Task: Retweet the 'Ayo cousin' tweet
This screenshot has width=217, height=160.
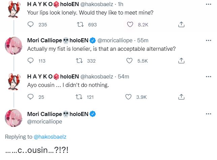Action: pos(80,97)
